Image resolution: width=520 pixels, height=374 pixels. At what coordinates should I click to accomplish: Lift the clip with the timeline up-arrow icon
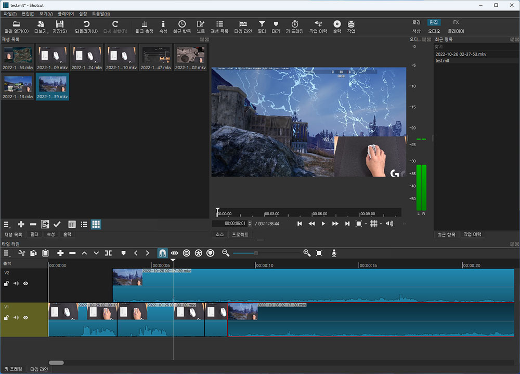[x=84, y=253]
